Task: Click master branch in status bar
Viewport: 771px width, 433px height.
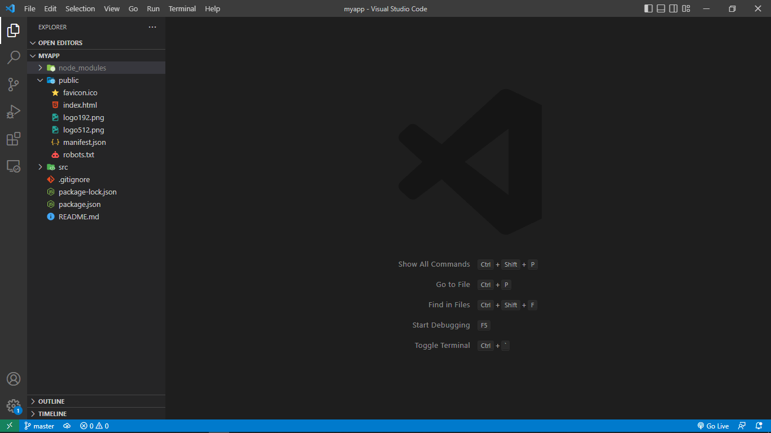Action: (x=39, y=426)
